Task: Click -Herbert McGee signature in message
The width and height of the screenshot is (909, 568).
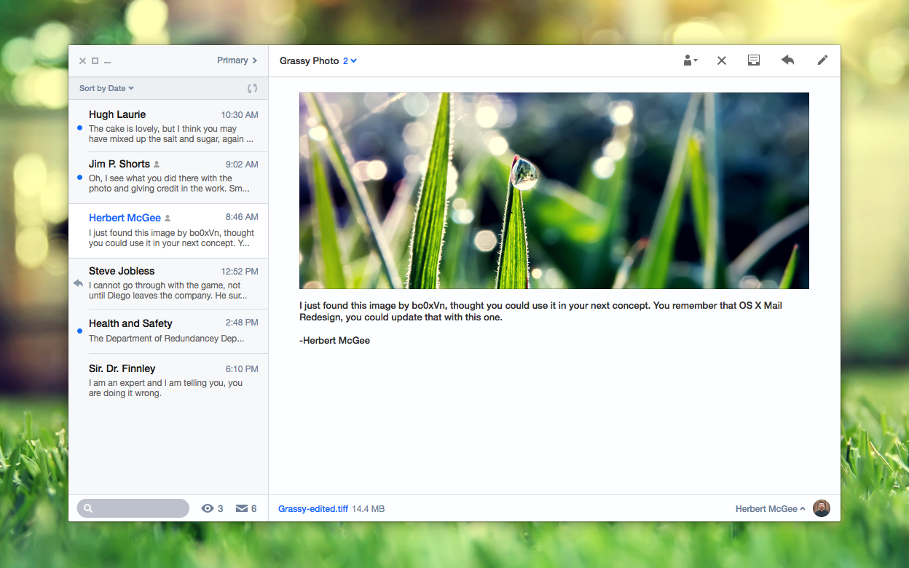Action: (x=334, y=341)
